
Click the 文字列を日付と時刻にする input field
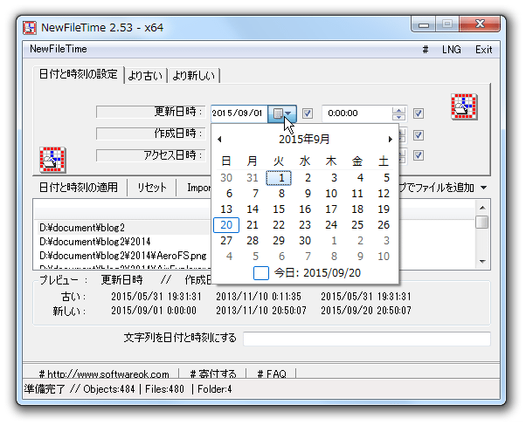(x=367, y=339)
